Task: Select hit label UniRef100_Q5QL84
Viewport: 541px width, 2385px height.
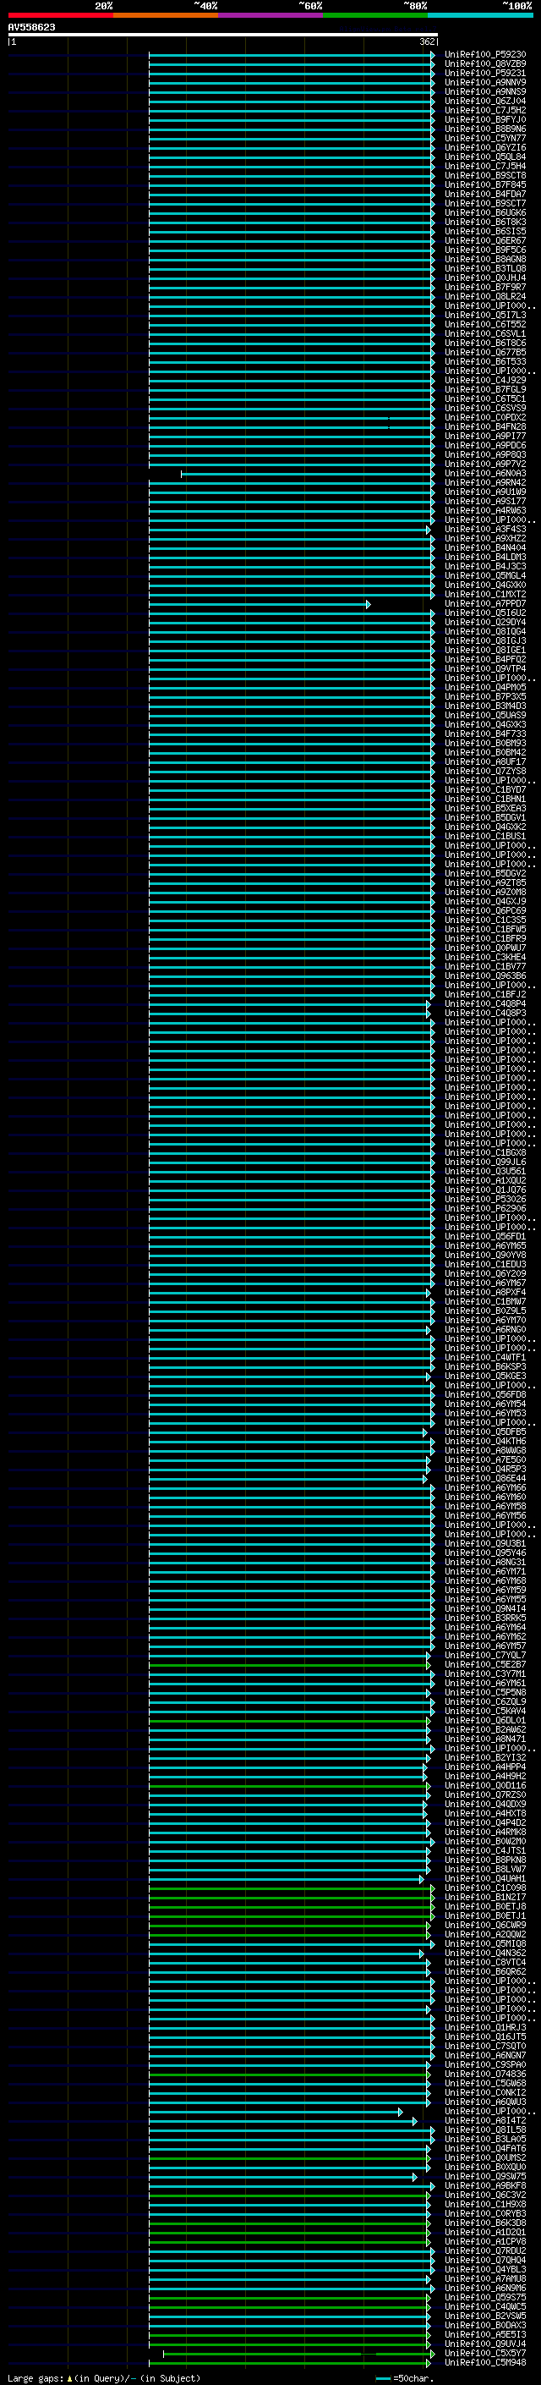Action: coord(484,157)
